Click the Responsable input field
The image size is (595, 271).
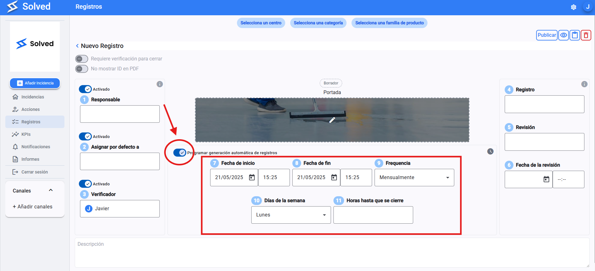click(120, 114)
